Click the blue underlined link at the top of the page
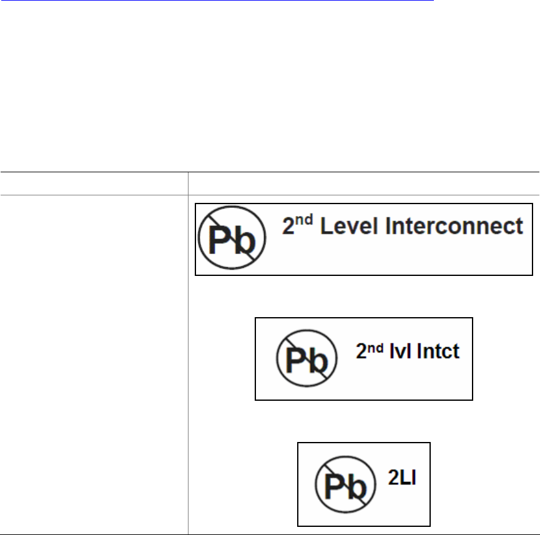540x535 pixels. click(217, 1)
